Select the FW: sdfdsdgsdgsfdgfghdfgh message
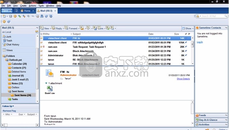The width and height of the screenshot is (229, 130). click(x=115, y=42)
